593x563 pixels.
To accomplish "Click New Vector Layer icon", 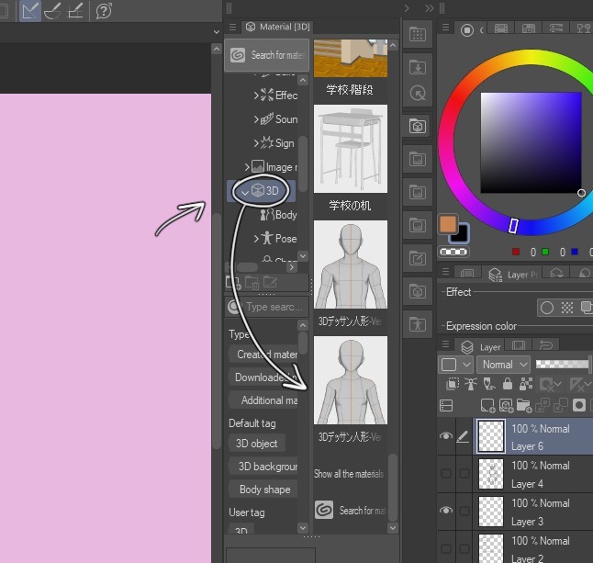I will coord(506,406).
